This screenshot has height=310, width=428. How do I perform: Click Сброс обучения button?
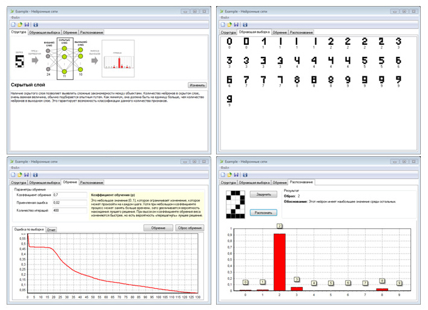[x=189, y=228]
